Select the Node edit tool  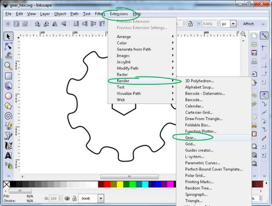pos(8,46)
